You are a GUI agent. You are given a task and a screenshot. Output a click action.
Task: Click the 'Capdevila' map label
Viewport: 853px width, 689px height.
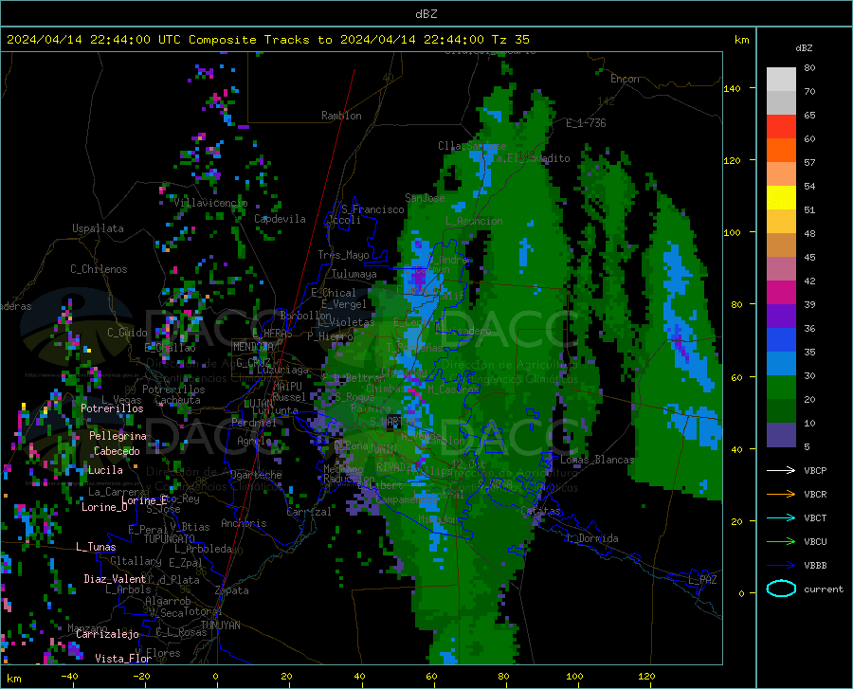coord(280,219)
